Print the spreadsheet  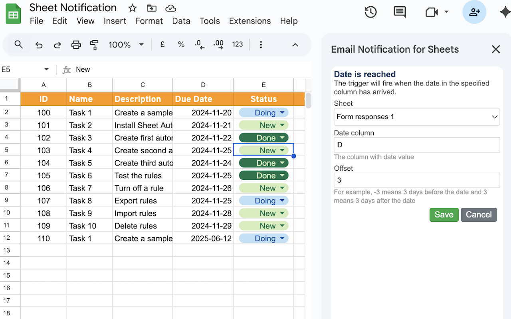point(76,45)
